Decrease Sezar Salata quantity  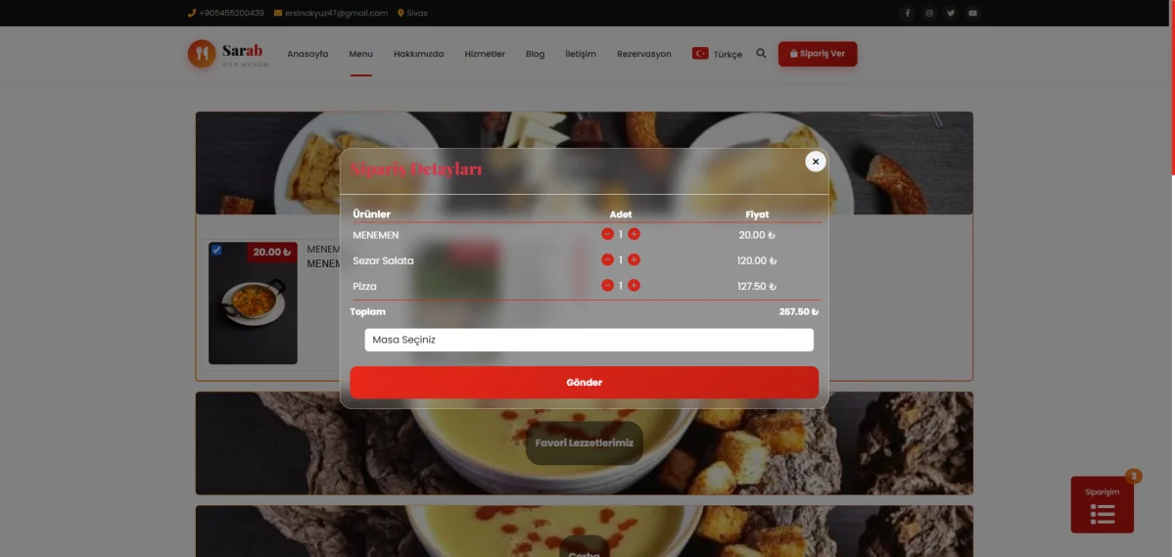(x=607, y=259)
